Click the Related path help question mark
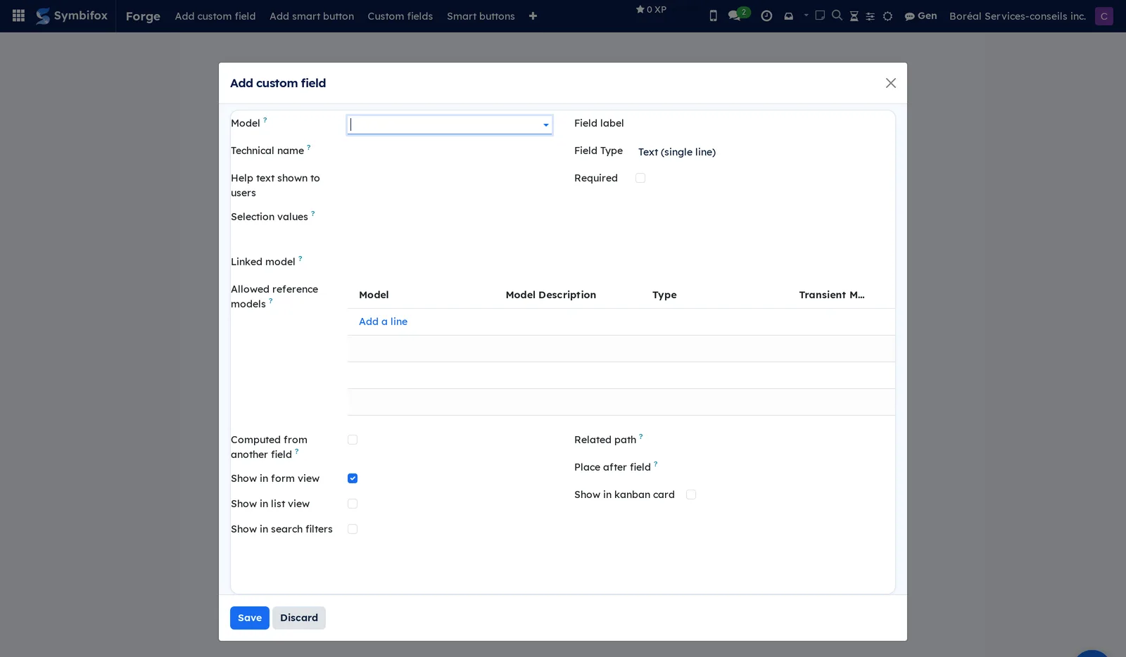The image size is (1126, 657). coord(641,436)
